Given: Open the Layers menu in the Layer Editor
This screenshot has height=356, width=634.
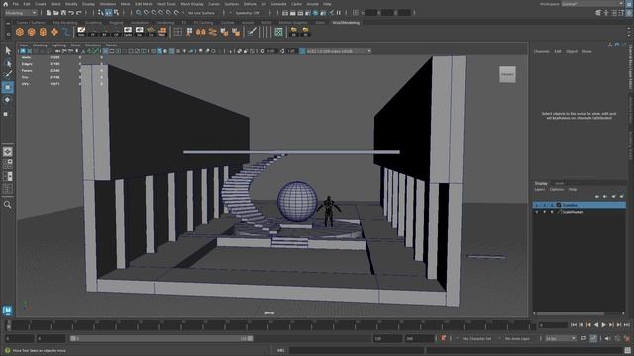Looking at the screenshot, I should [540, 189].
